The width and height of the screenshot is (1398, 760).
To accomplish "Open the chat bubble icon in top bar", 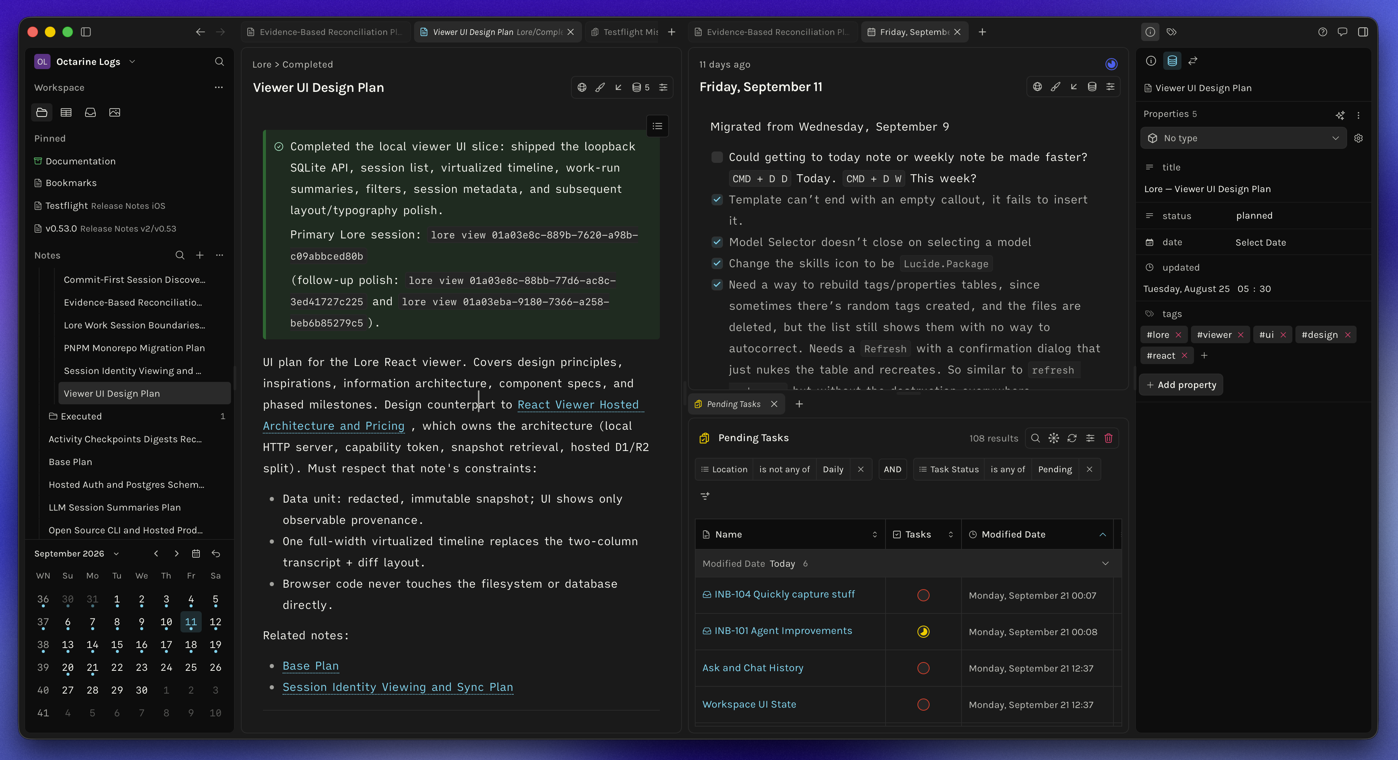I will (1342, 32).
